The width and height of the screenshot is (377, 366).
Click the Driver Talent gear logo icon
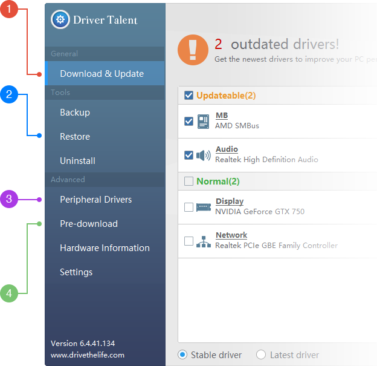pos(60,19)
